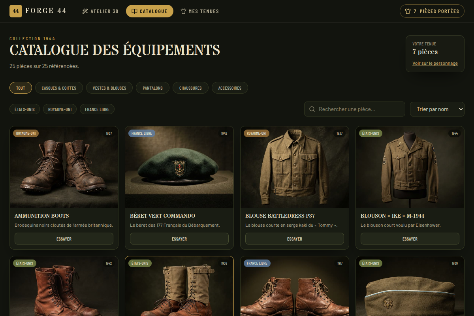Toggle the États-Unis country filter
Screen dimensions: 474x316
(x=24, y=109)
